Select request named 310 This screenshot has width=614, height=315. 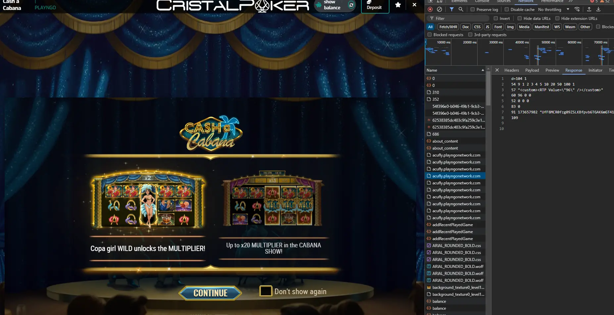(455, 93)
